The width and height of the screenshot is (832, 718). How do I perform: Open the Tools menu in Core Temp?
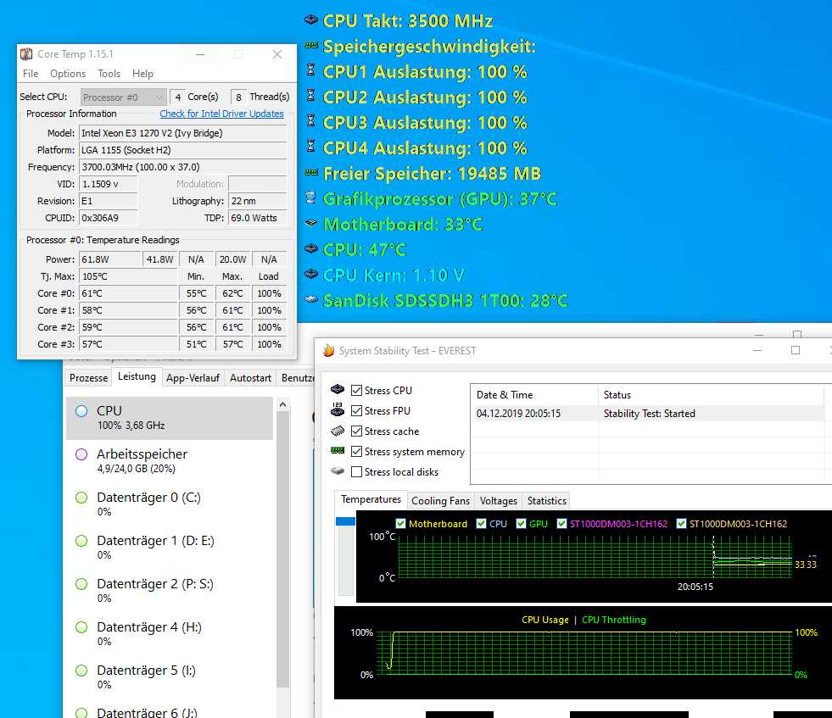click(109, 74)
